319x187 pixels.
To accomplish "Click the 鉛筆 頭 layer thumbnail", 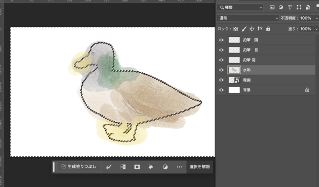I will (234, 40).
